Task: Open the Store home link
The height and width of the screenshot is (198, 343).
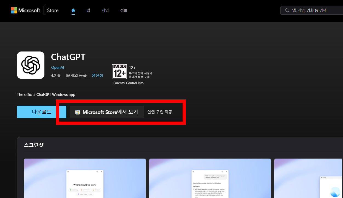Action: (53, 10)
